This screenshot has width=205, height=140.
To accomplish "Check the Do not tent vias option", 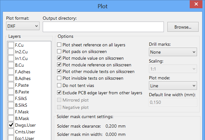I will click(x=59, y=85).
